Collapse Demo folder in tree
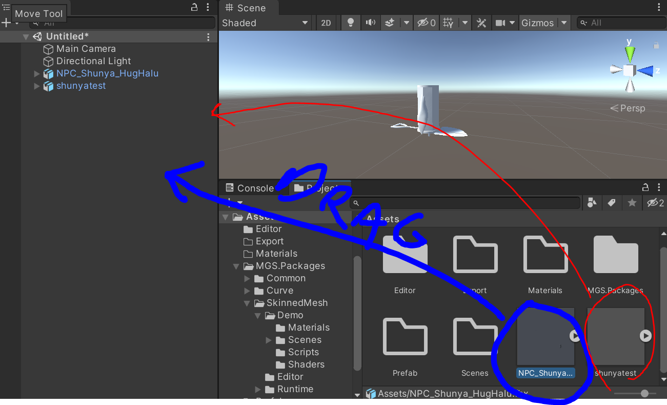Screen dimensions: 667x405 (258, 316)
